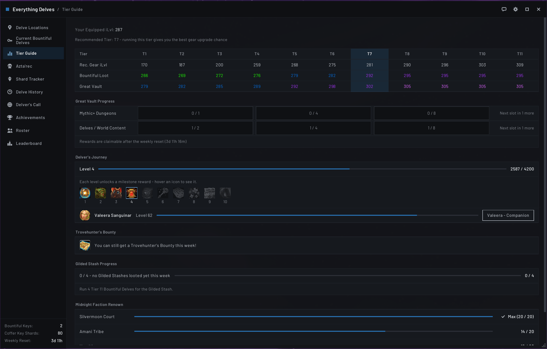Click Bountiful Loot value 266 under T1
The image size is (547, 349).
pyautogui.click(x=144, y=75)
